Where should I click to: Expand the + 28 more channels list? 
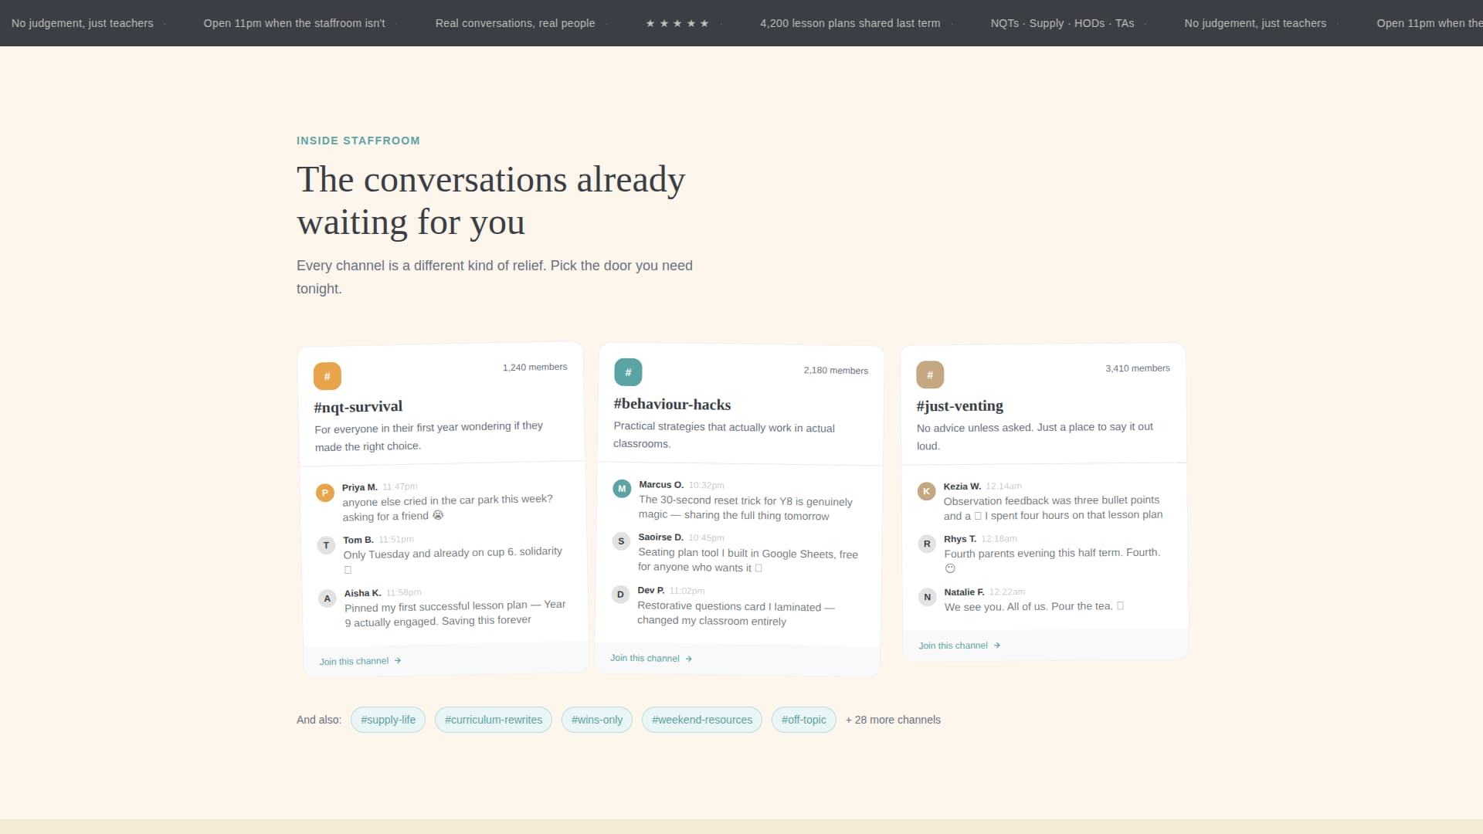click(893, 719)
